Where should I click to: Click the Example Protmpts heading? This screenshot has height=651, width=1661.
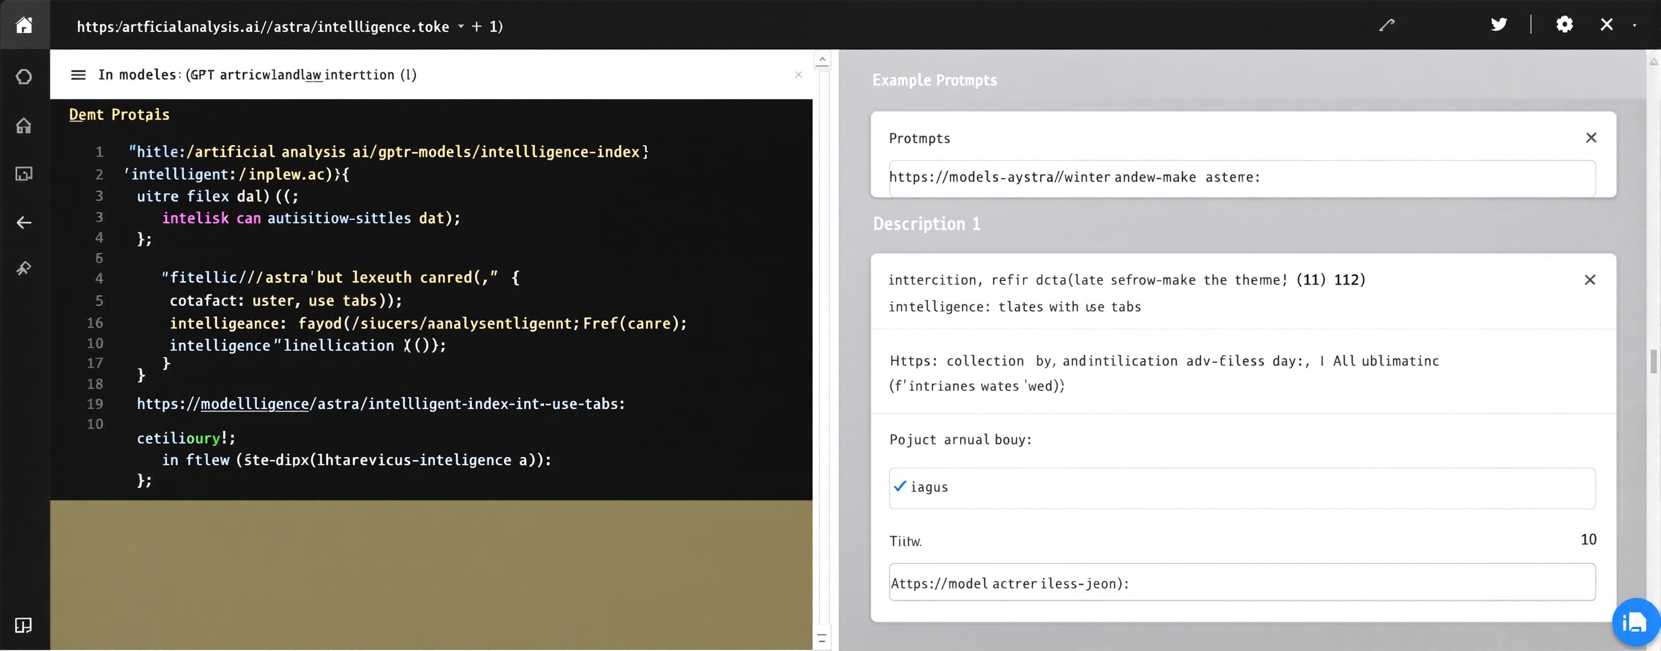934,80
